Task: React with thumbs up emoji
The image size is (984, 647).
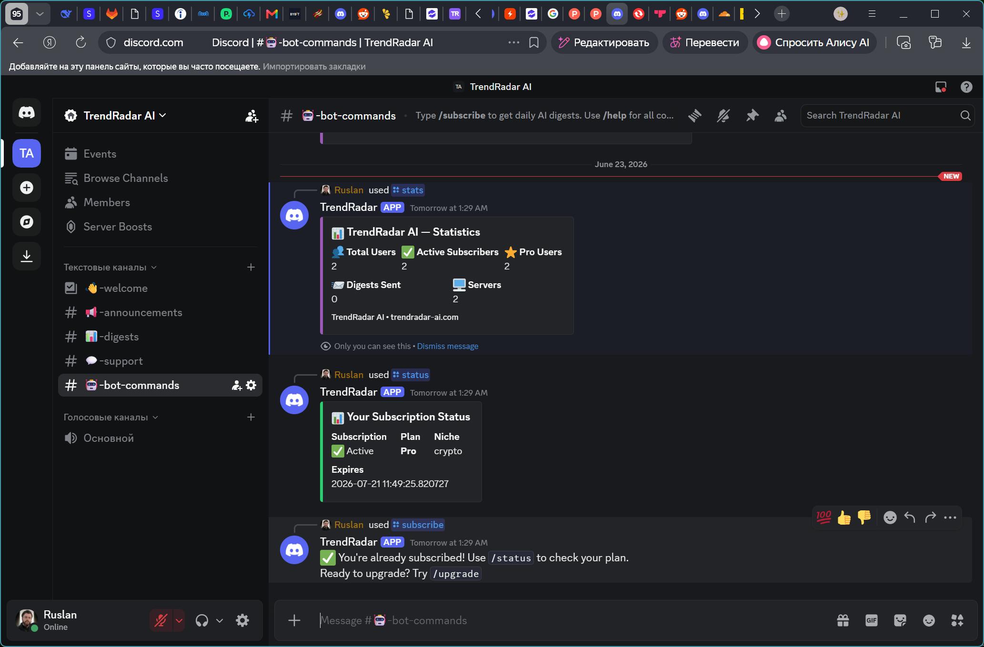Action: coord(844,517)
